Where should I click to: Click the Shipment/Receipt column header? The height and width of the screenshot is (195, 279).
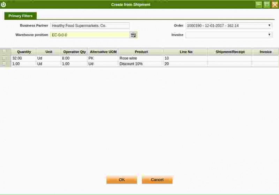tap(230, 52)
